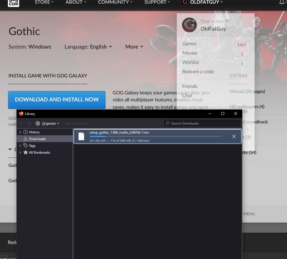The height and width of the screenshot is (259, 287).
Task: Select Tags in the Library sidebar
Action: pyautogui.click(x=32, y=146)
